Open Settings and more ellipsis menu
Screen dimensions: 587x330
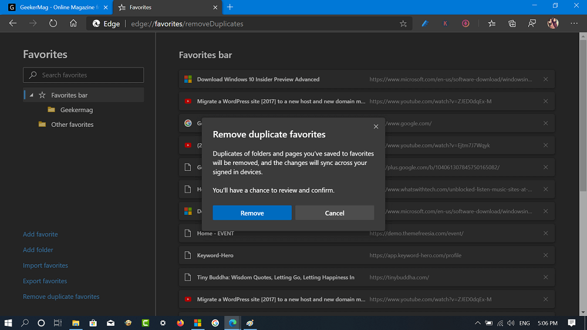pyautogui.click(x=574, y=23)
